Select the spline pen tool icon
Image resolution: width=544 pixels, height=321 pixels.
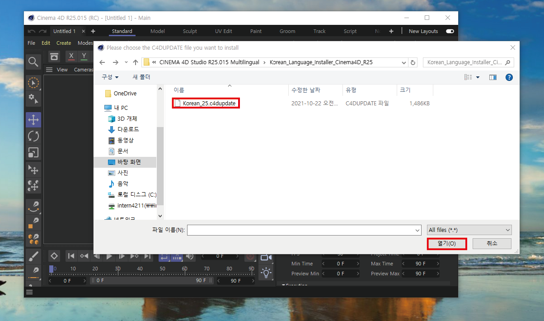pos(33,207)
